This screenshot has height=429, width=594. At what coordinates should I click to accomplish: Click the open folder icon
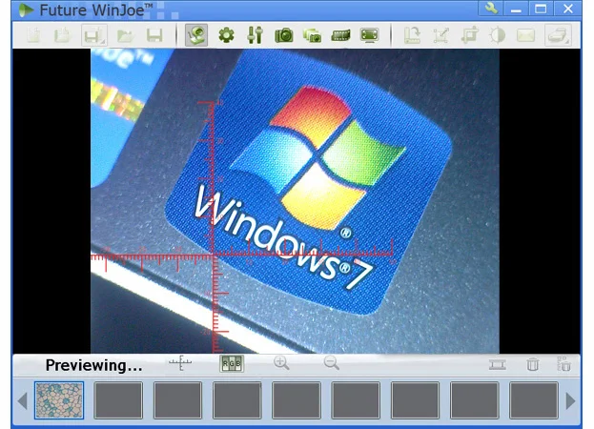[126, 35]
